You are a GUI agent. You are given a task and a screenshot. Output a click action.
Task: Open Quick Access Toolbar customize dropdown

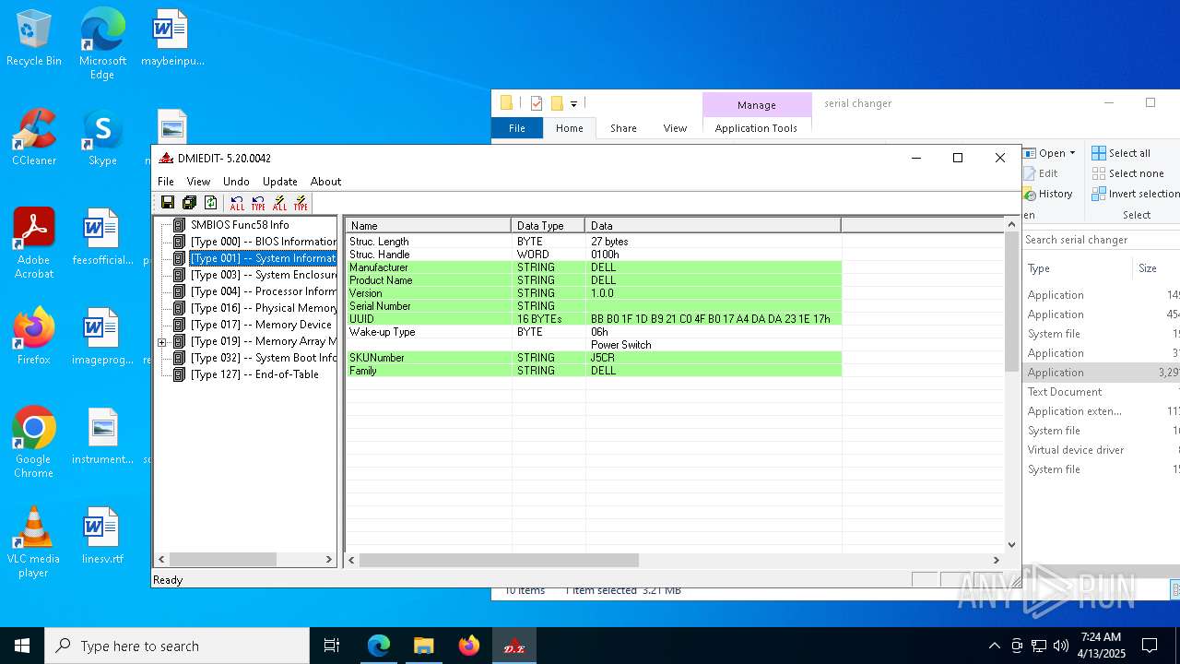pos(573,103)
